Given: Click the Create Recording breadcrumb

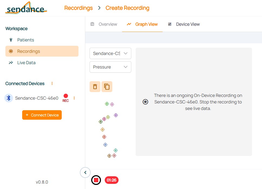Looking at the screenshot, I should [x=127, y=8].
